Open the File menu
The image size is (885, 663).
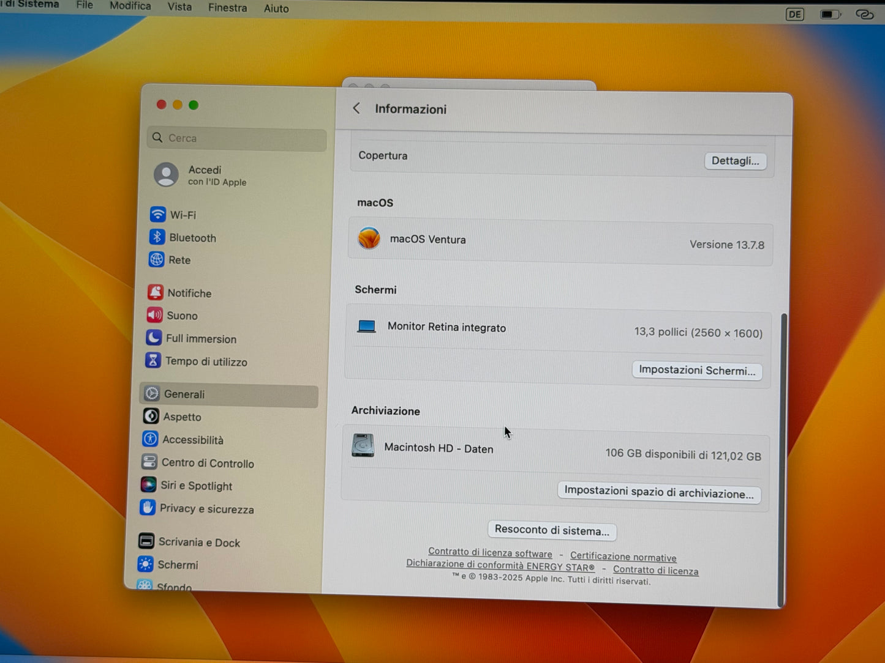[85, 6]
